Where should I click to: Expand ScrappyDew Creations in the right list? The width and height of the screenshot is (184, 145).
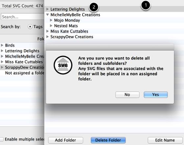[x=47, y=37]
